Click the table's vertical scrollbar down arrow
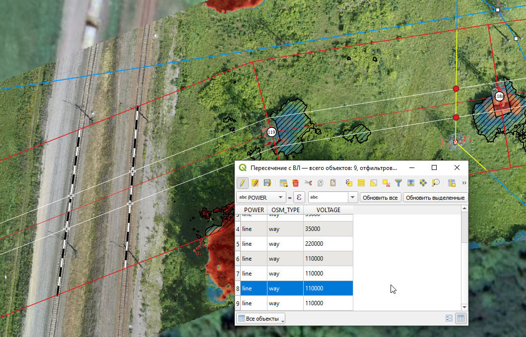This screenshot has height=337, width=526. point(464,307)
